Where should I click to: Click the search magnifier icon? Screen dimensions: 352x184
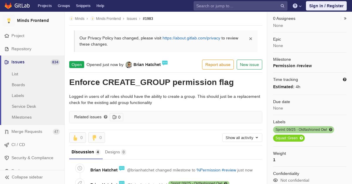282,6
